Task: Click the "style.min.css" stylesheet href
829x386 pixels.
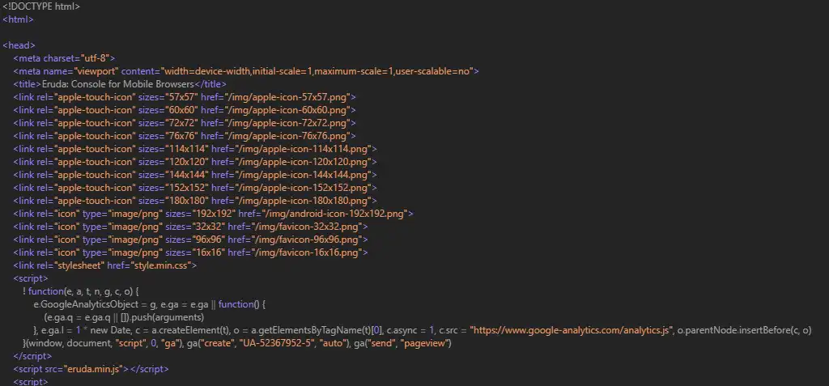Action: [x=161, y=265]
